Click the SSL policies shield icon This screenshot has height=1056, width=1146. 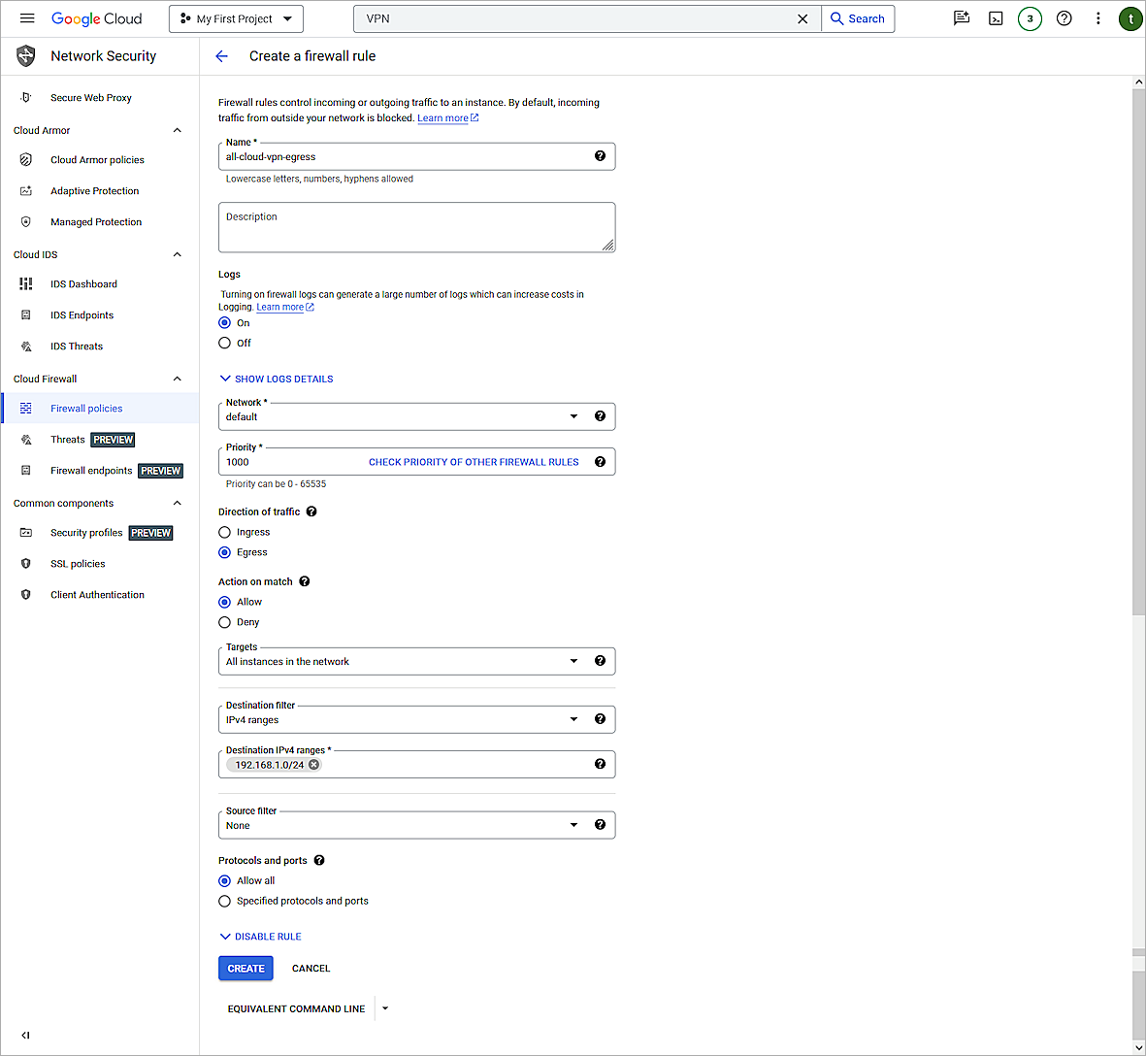pyautogui.click(x=24, y=563)
